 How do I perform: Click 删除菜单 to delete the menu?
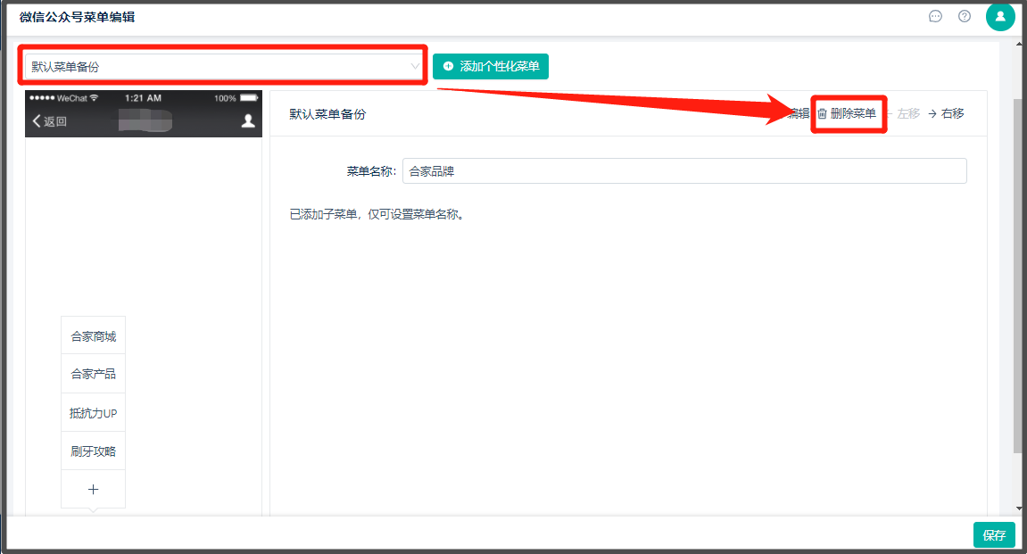click(847, 113)
